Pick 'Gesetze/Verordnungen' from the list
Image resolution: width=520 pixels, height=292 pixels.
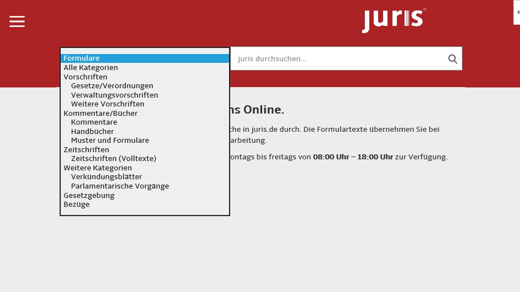pyautogui.click(x=145, y=86)
